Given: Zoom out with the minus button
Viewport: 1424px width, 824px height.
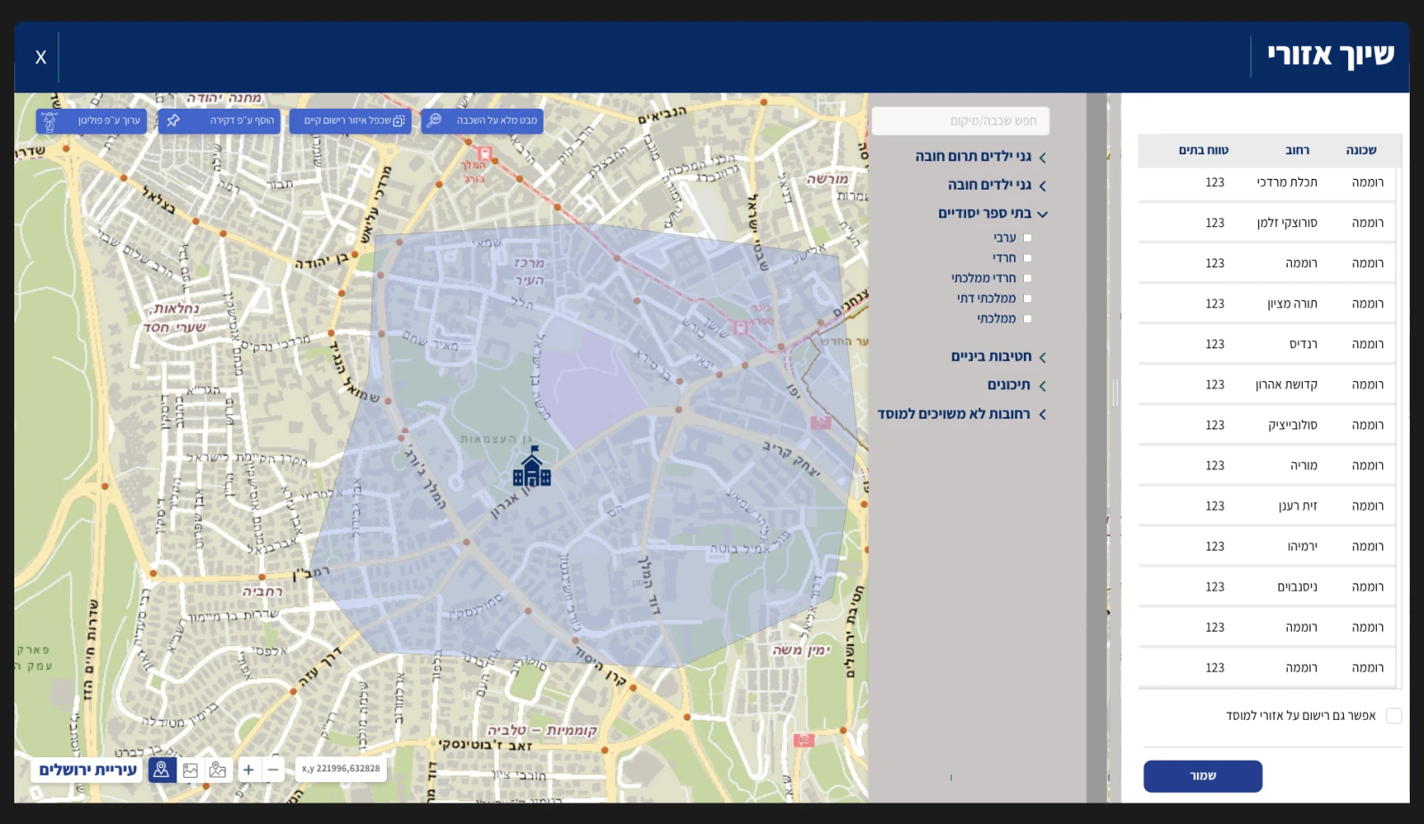Looking at the screenshot, I should click(x=274, y=770).
